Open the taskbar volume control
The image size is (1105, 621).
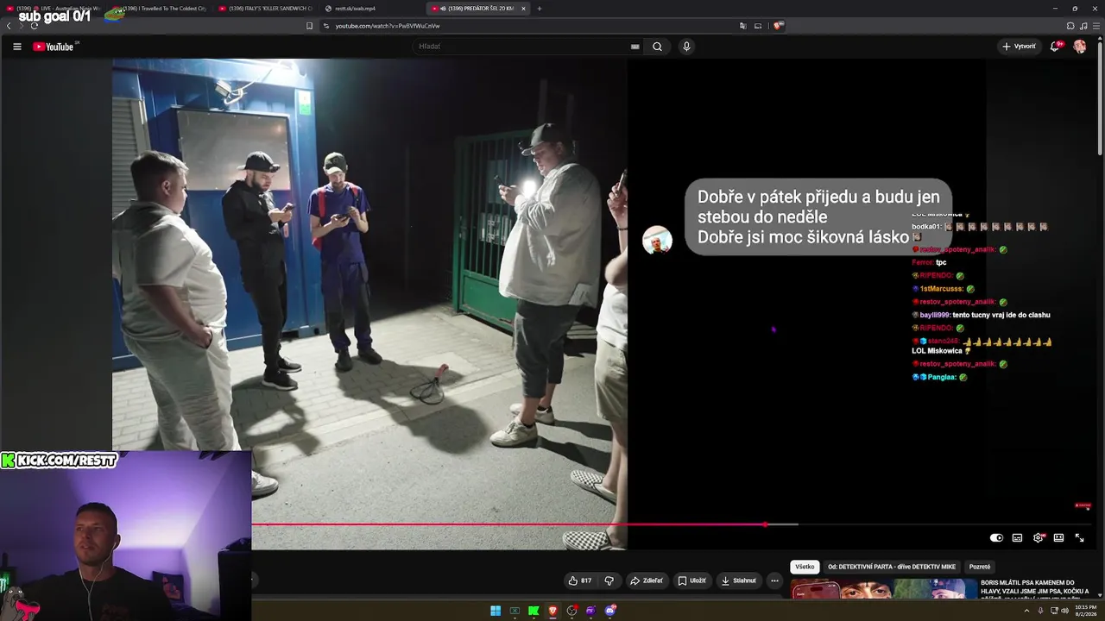click(x=1064, y=611)
